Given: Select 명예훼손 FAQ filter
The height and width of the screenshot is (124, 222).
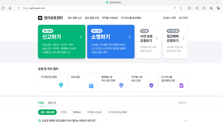Looking at the screenshot, I should [x=77, y=112].
